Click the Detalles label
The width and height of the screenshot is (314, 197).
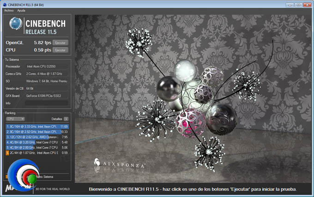click(x=57, y=119)
